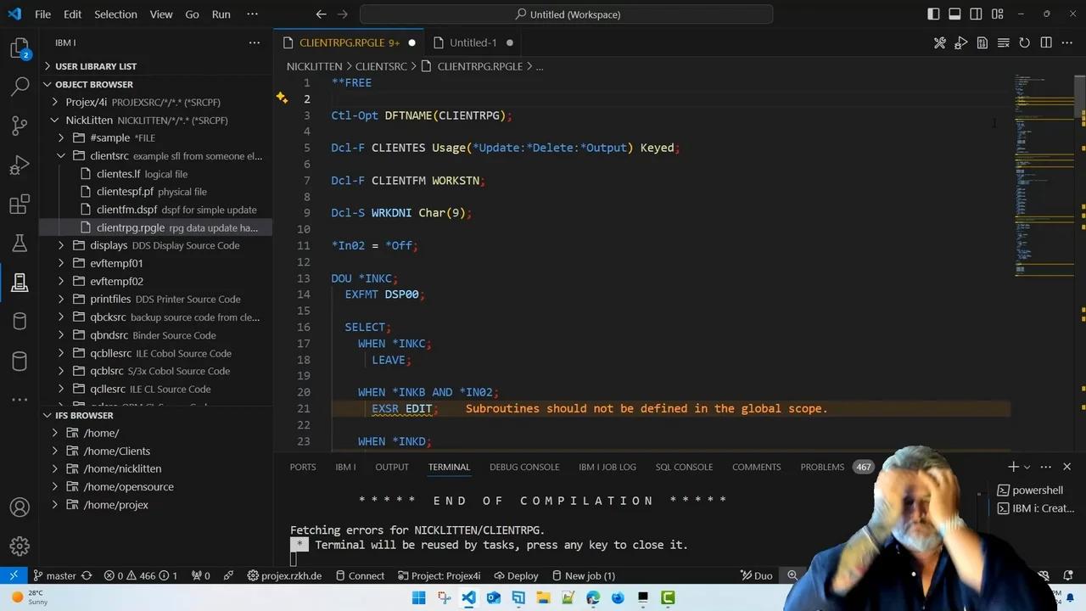This screenshot has width=1086, height=611.
Task: Switch to the Untitled-1 editor tab
Action: point(473,42)
